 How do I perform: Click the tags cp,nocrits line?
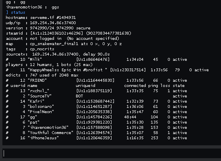tap(30, 49)
